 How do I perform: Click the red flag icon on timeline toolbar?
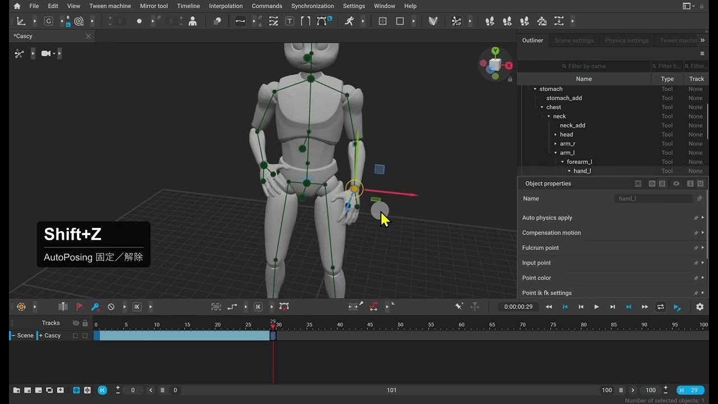79,307
